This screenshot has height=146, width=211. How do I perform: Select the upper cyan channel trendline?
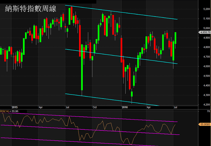[x=121, y=12]
